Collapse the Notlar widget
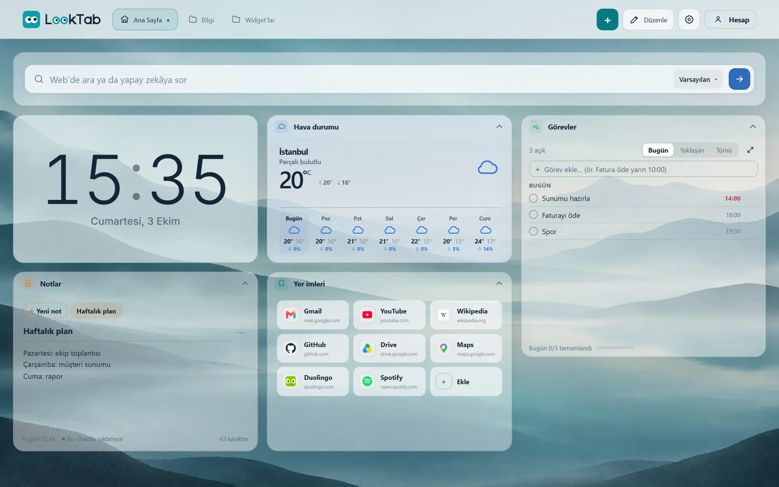The width and height of the screenshot is (779, 487). [245, 284]
